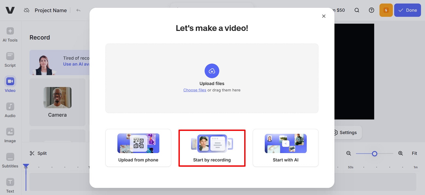Open the Script panel in sidebar
Viewport: 425px width, 195px height.
[x=10, y=59]
